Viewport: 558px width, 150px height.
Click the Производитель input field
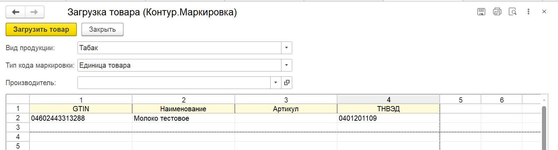click(174, 83)
